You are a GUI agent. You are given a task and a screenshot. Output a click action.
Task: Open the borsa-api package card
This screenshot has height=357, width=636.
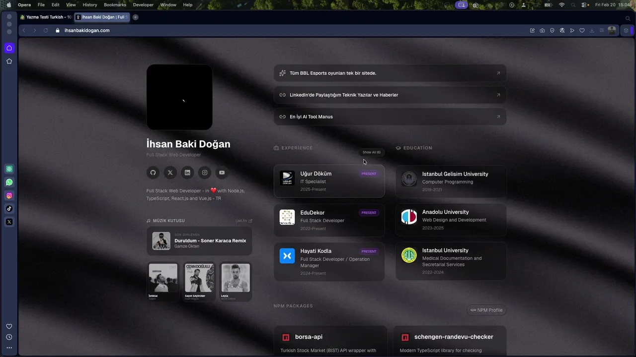pyautogui.click(x=330, y=341)
